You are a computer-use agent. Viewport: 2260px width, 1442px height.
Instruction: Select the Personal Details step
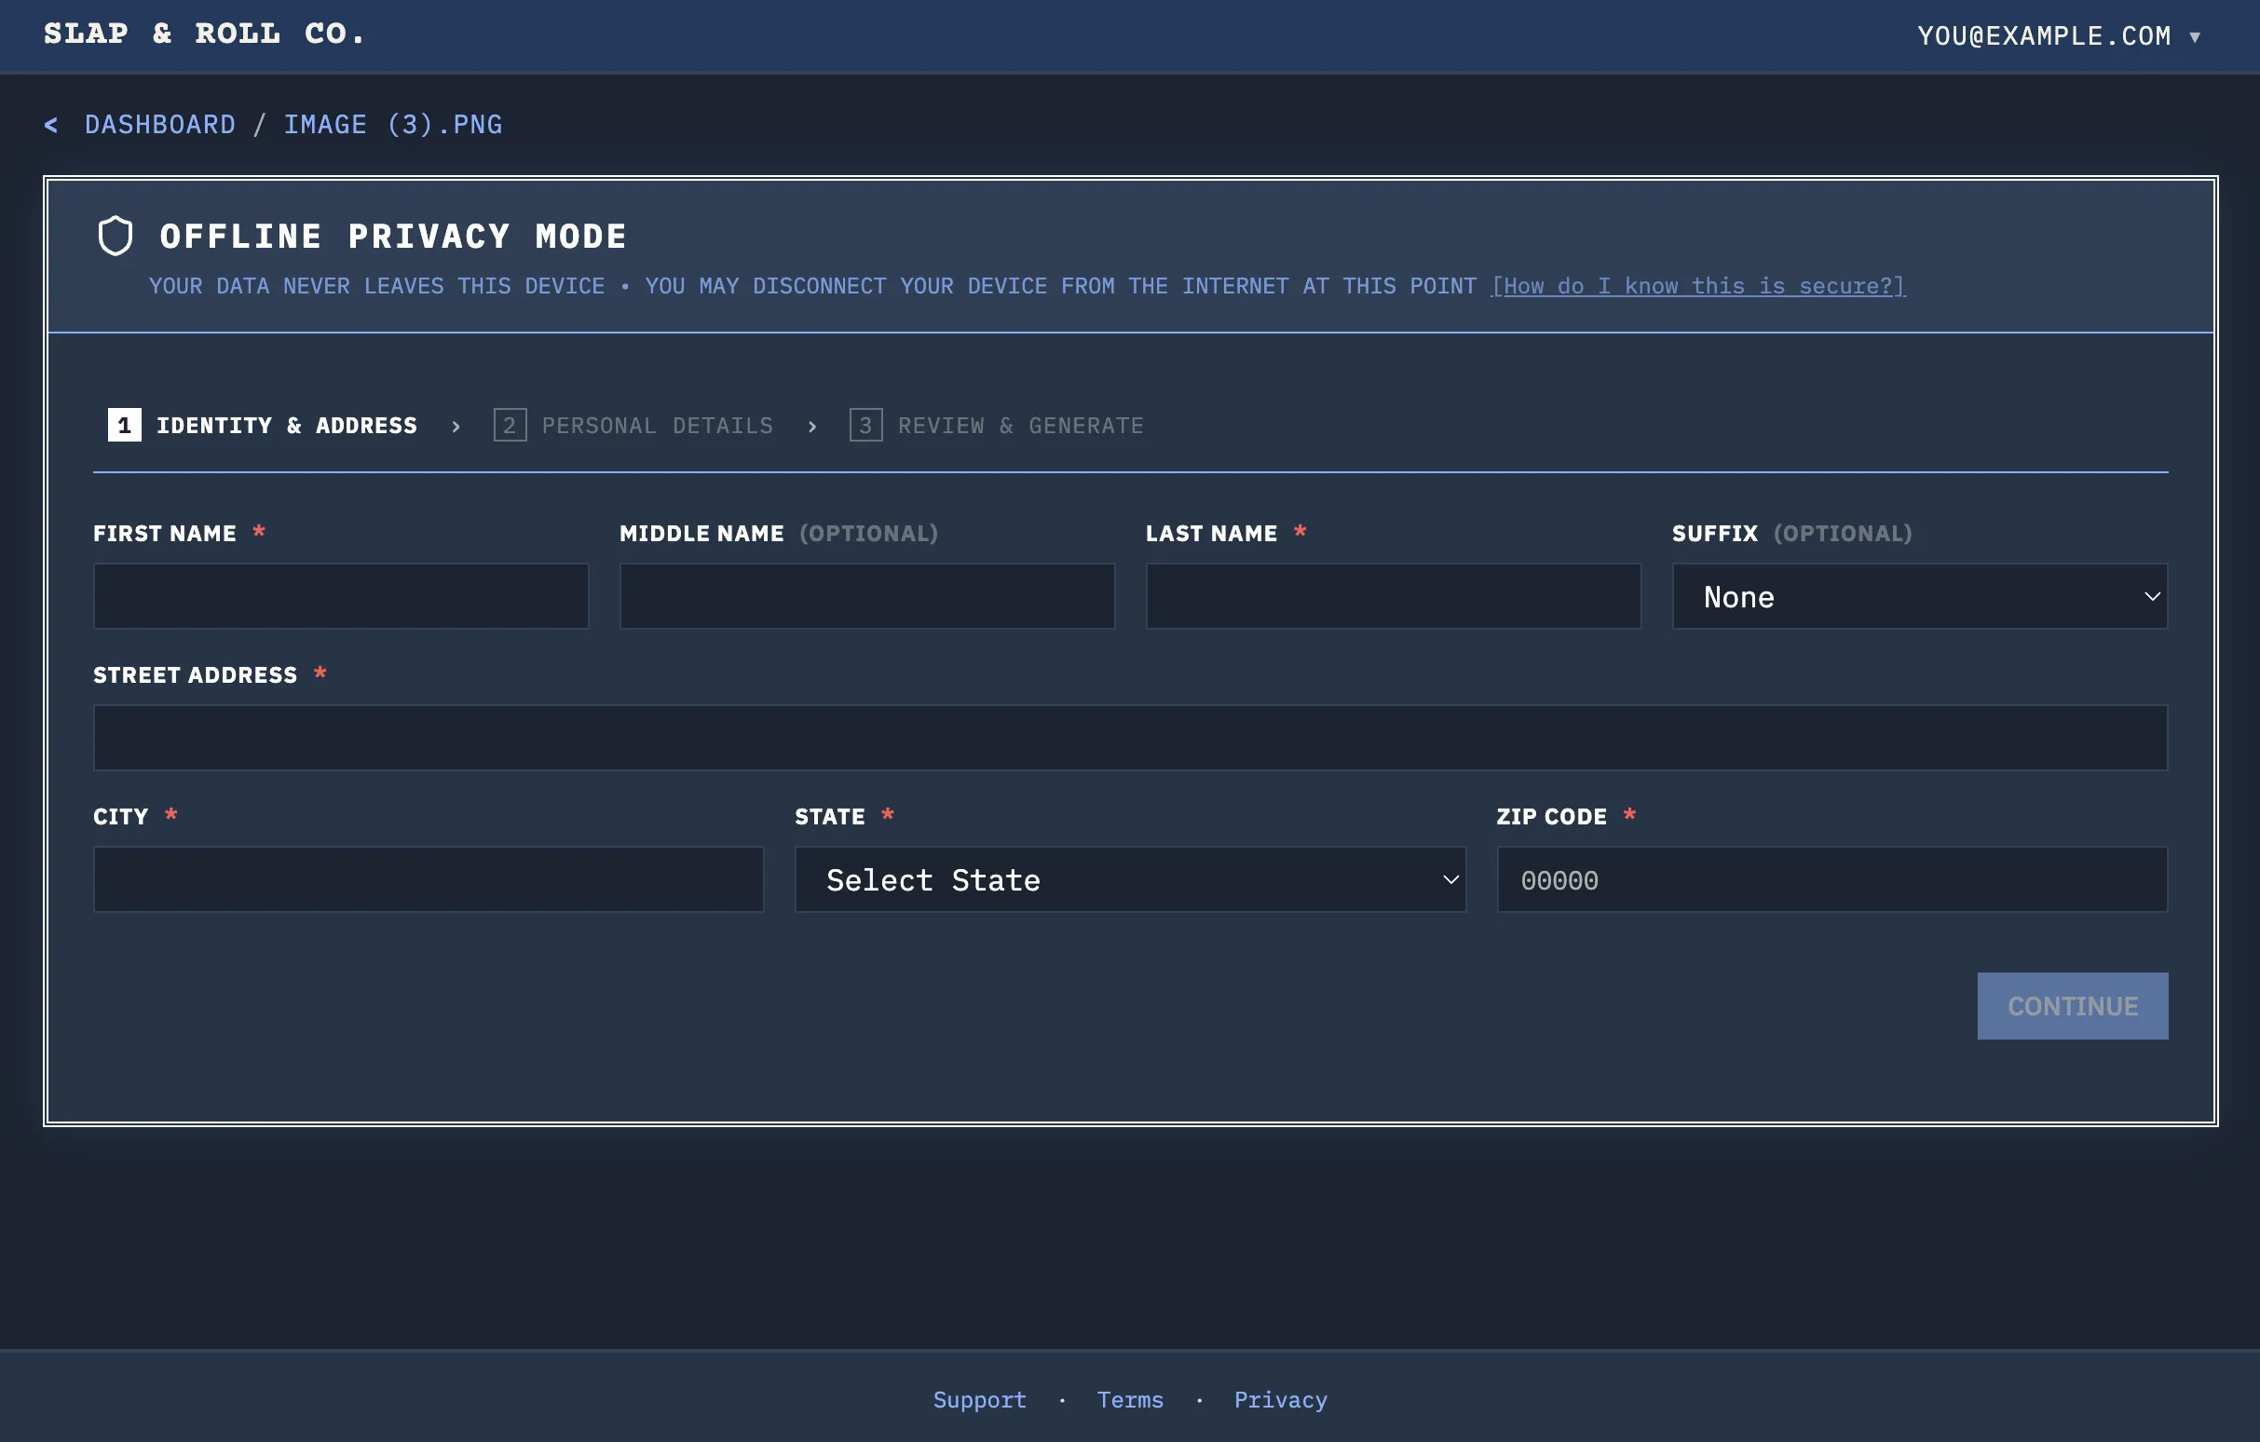633,426
